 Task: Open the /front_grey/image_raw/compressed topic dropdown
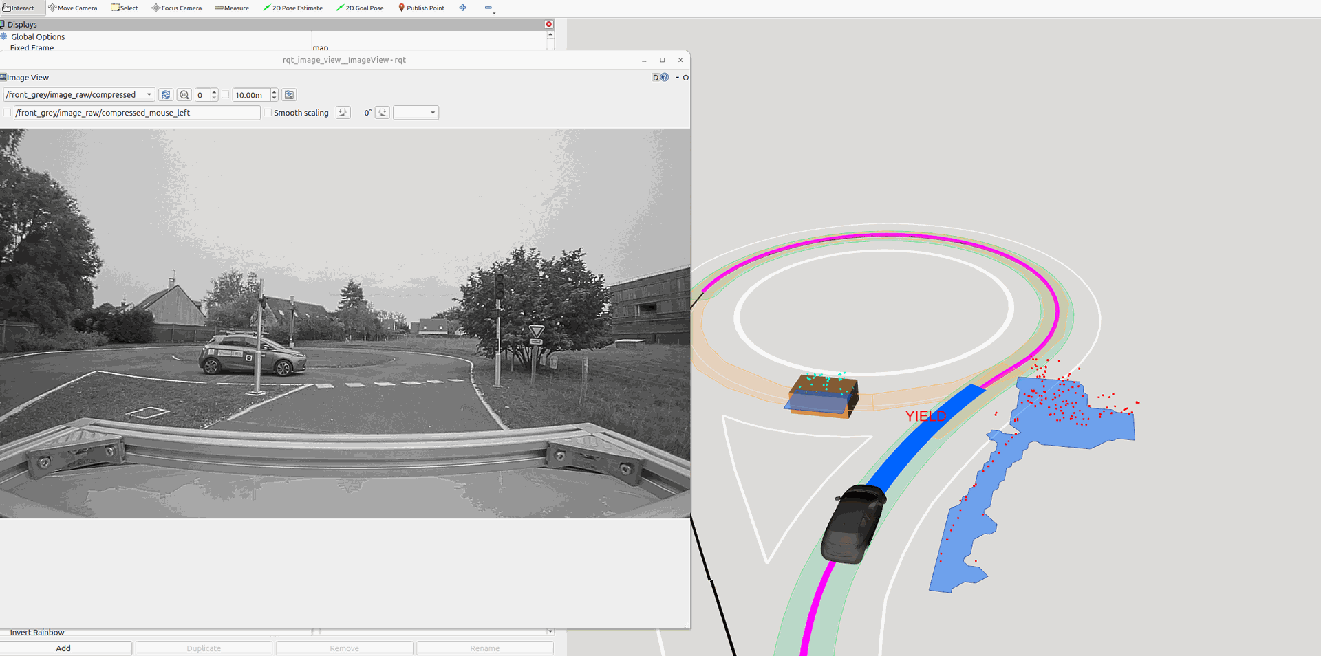[x=78, y=95]
